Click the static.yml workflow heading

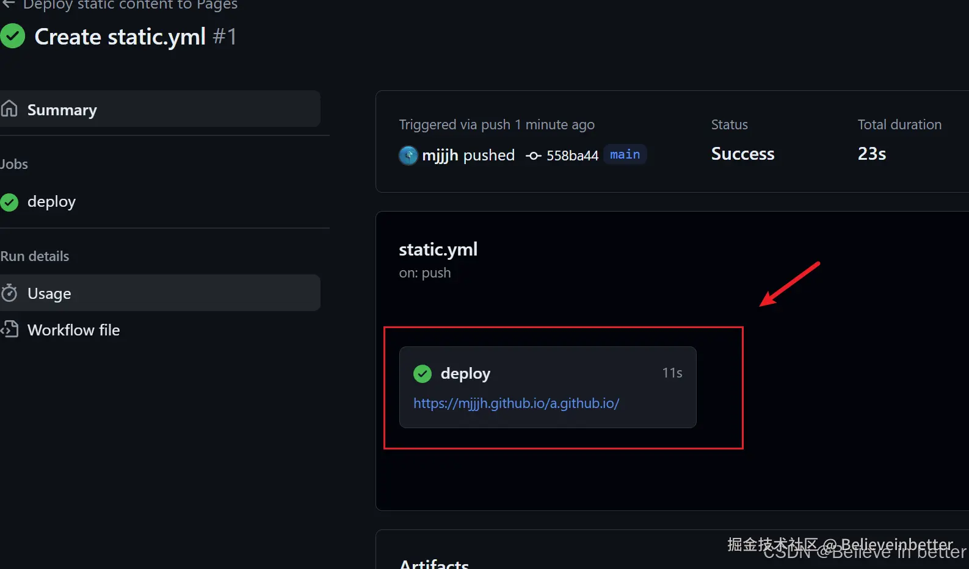pos(438,249)
